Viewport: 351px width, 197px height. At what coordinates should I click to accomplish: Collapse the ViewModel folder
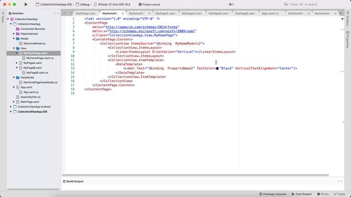pos(14,78)
